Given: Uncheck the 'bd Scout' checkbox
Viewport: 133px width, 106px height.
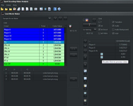Looking at the screenshot, I should coord(99,29).
